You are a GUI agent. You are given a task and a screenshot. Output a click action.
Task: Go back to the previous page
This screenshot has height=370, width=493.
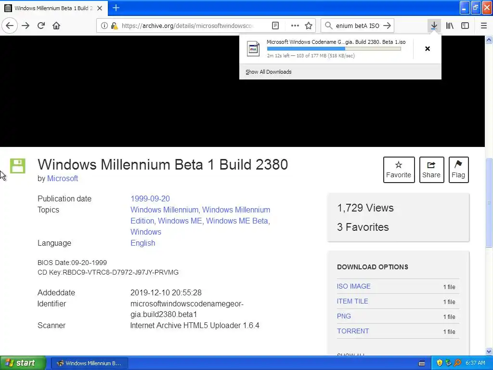10,26
